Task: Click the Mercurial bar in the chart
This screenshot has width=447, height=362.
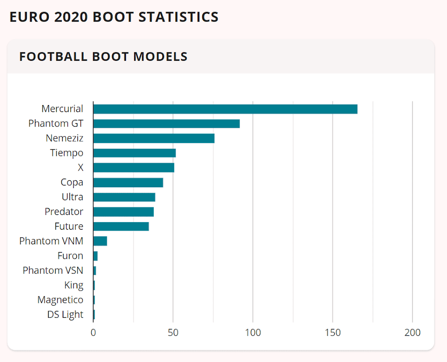Action: [225, 109]
